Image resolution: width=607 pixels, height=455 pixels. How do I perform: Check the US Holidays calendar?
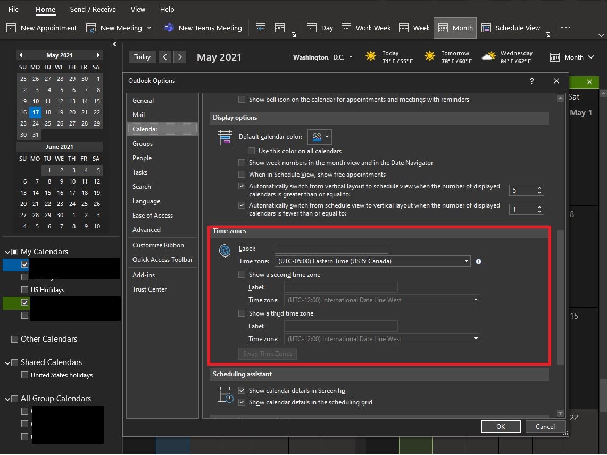pos(25,289)
